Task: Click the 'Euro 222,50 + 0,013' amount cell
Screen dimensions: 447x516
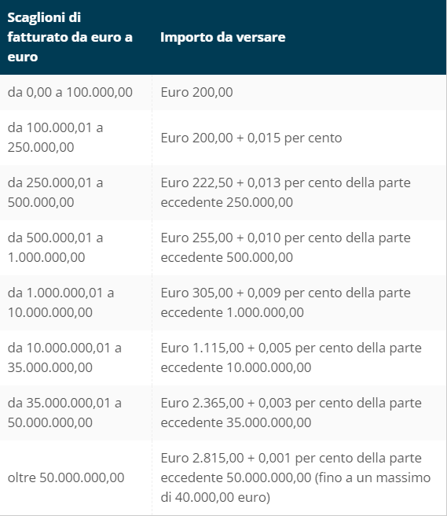Action: 299,193
